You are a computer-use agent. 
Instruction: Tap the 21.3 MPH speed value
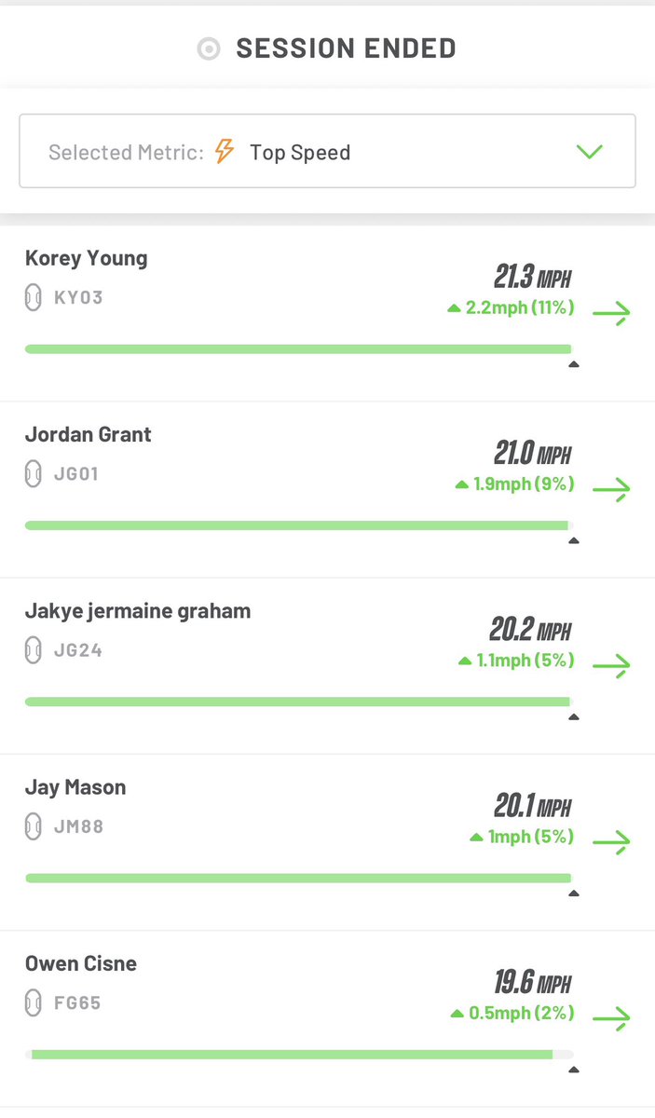532,277
